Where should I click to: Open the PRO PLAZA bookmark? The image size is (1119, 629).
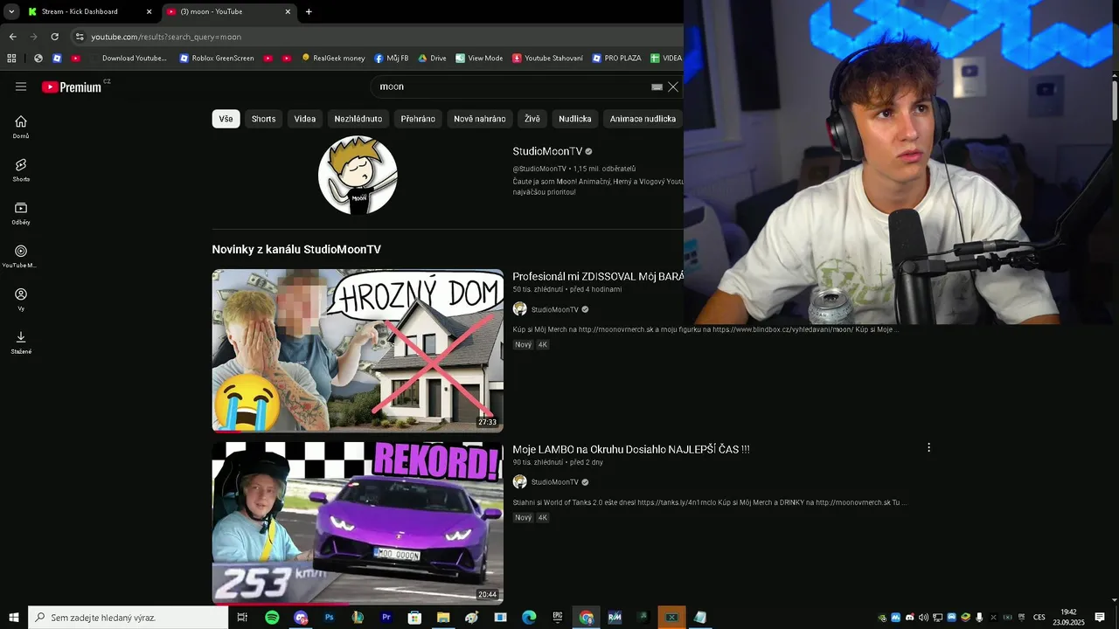(616, 59)
